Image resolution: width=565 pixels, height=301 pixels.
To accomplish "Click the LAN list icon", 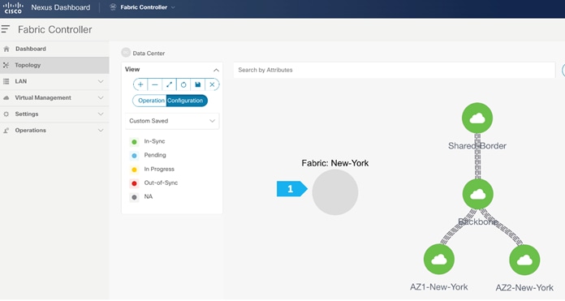I will 6,81.
